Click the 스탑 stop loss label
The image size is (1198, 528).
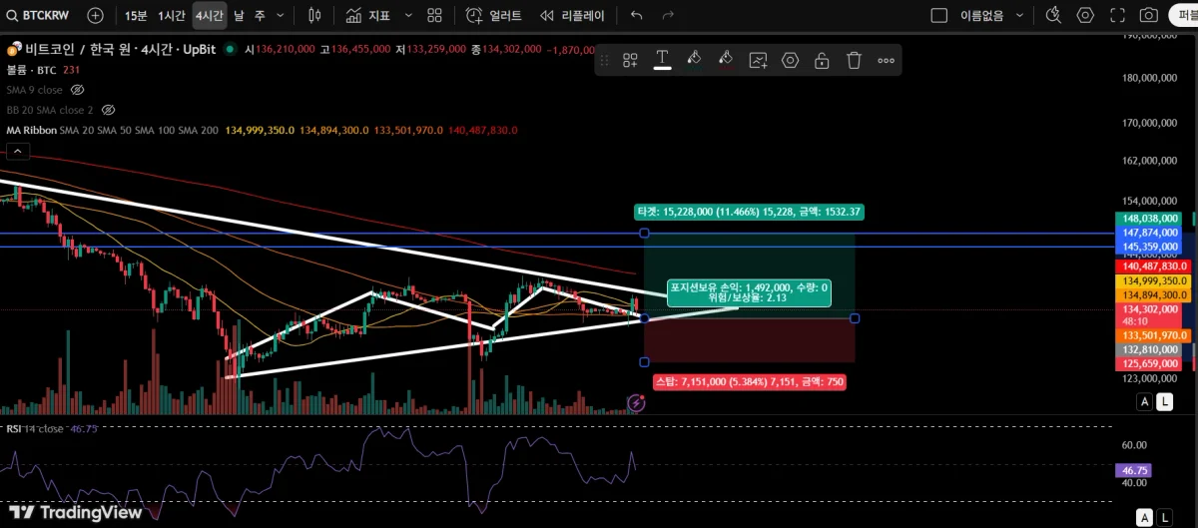click(750, 381)
